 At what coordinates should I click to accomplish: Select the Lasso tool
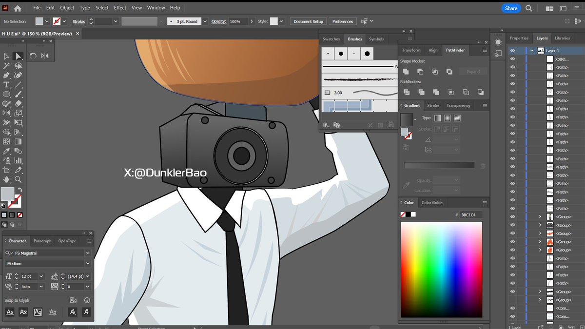18,66
